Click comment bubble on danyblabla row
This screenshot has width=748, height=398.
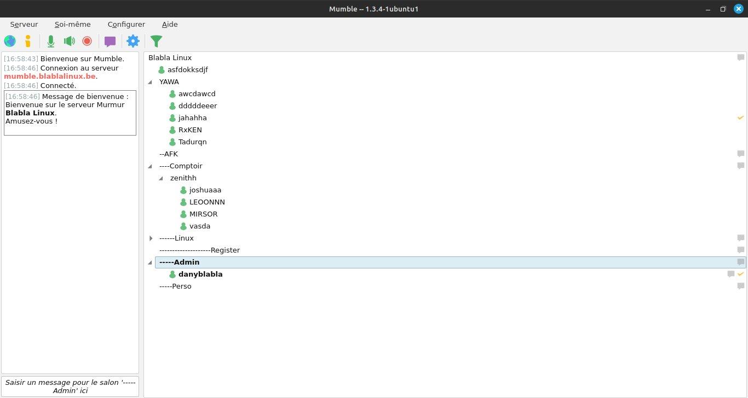tap(730, 274)
